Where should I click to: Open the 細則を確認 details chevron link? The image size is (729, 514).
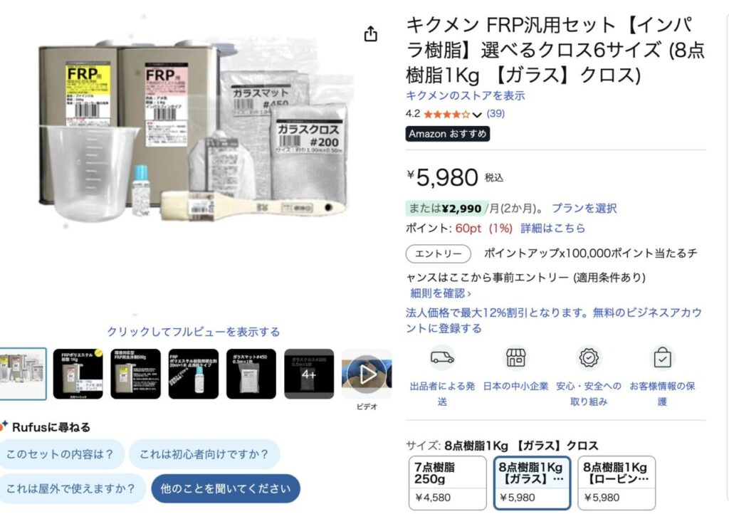pyautogui.click(x=440, y=293)
